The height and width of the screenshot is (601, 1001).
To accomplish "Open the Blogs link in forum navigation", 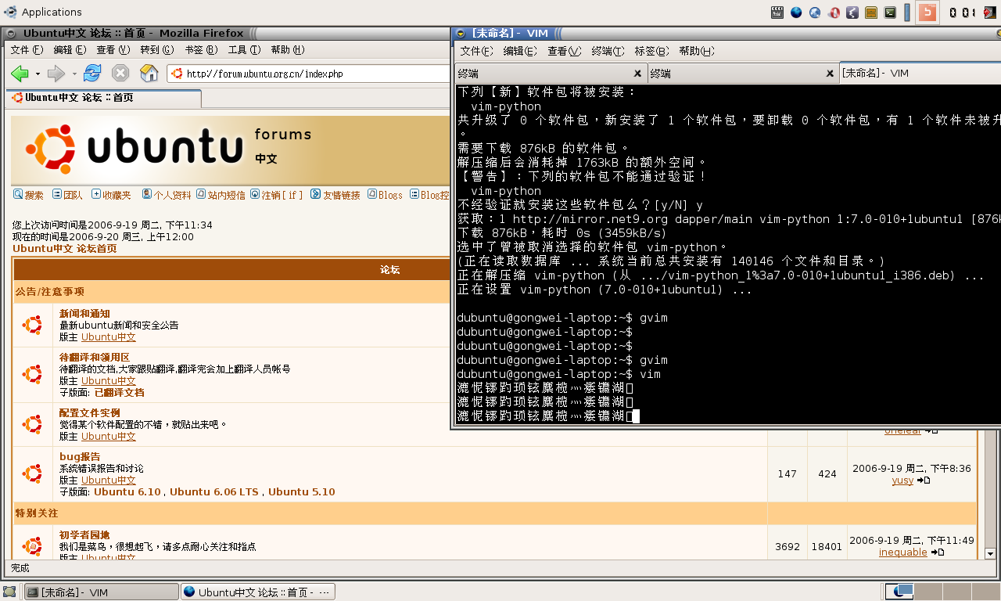I will coord(390,195).
